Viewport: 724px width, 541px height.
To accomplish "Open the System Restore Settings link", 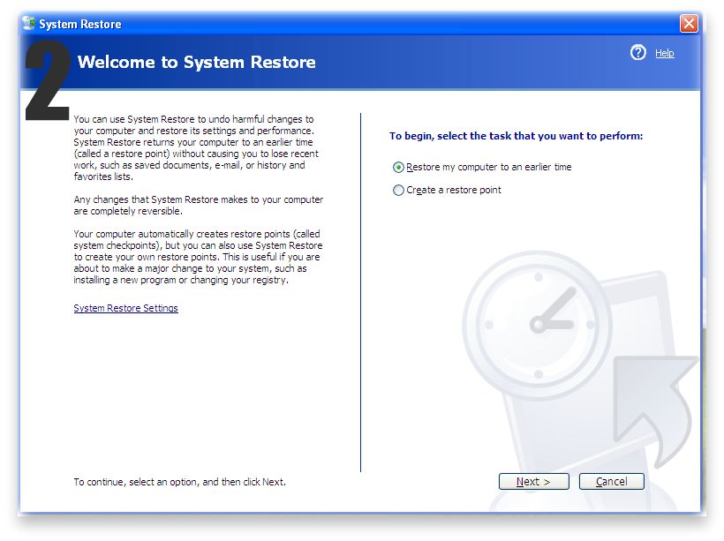I will click(125, 309).
